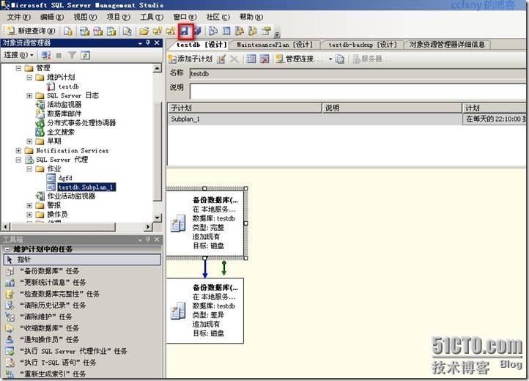Open the File menu
The width and height of the screenshot is (529, 381).
[x=18, y=17]
